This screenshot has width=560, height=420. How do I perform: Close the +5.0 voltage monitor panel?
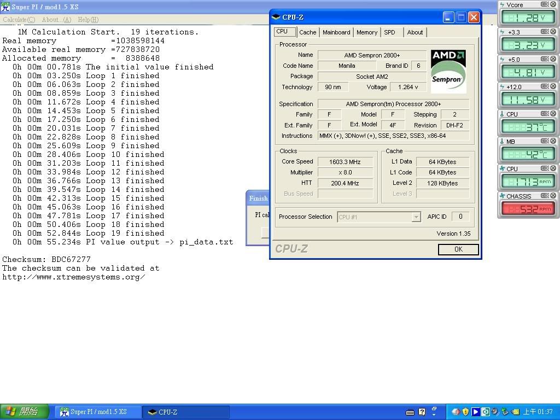pos(553,59)
